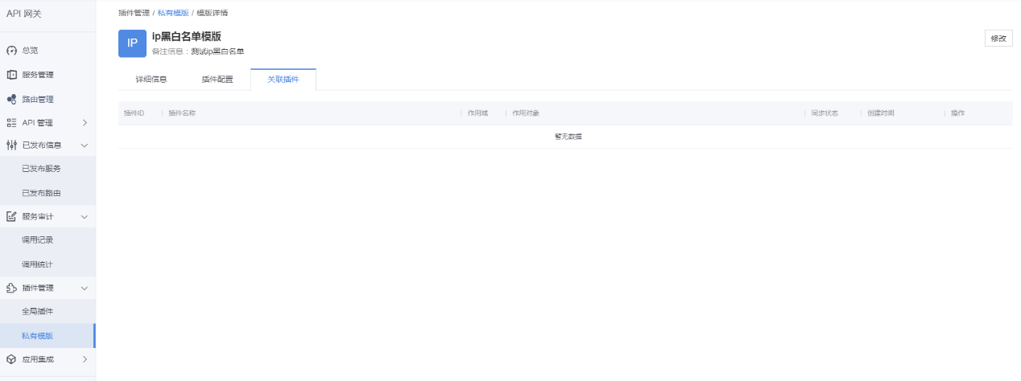1021x381 pixels.
Task: Click the 已发布信息 sliders icon
Action: 11,145
